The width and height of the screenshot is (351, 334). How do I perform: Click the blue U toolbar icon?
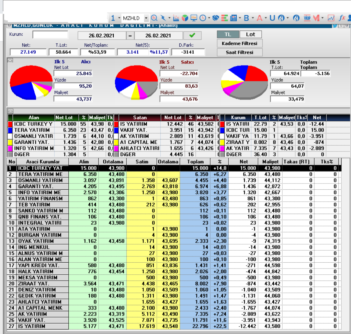point(272,18)
